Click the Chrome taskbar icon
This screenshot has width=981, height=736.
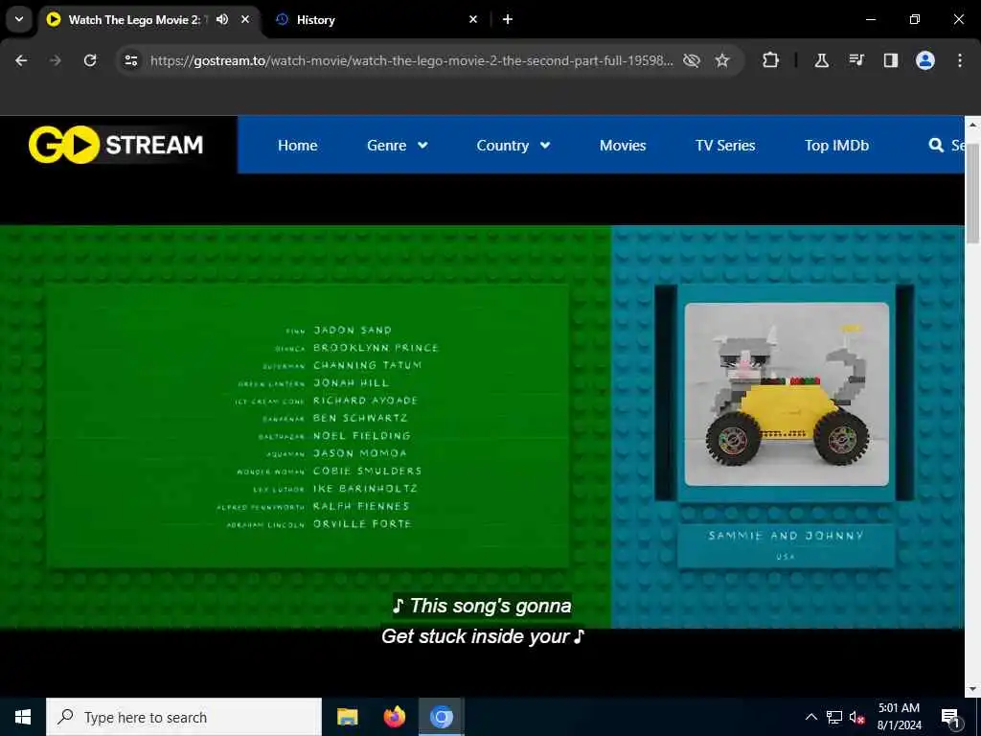click(441, 717)
